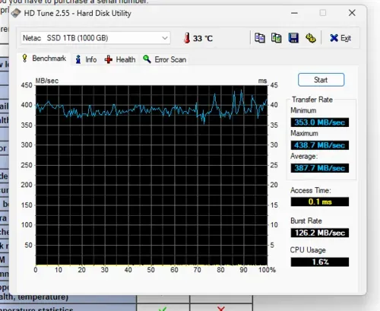Click the HD Tune 2.55 window title

pyautogui.click(x=78, y=13)
